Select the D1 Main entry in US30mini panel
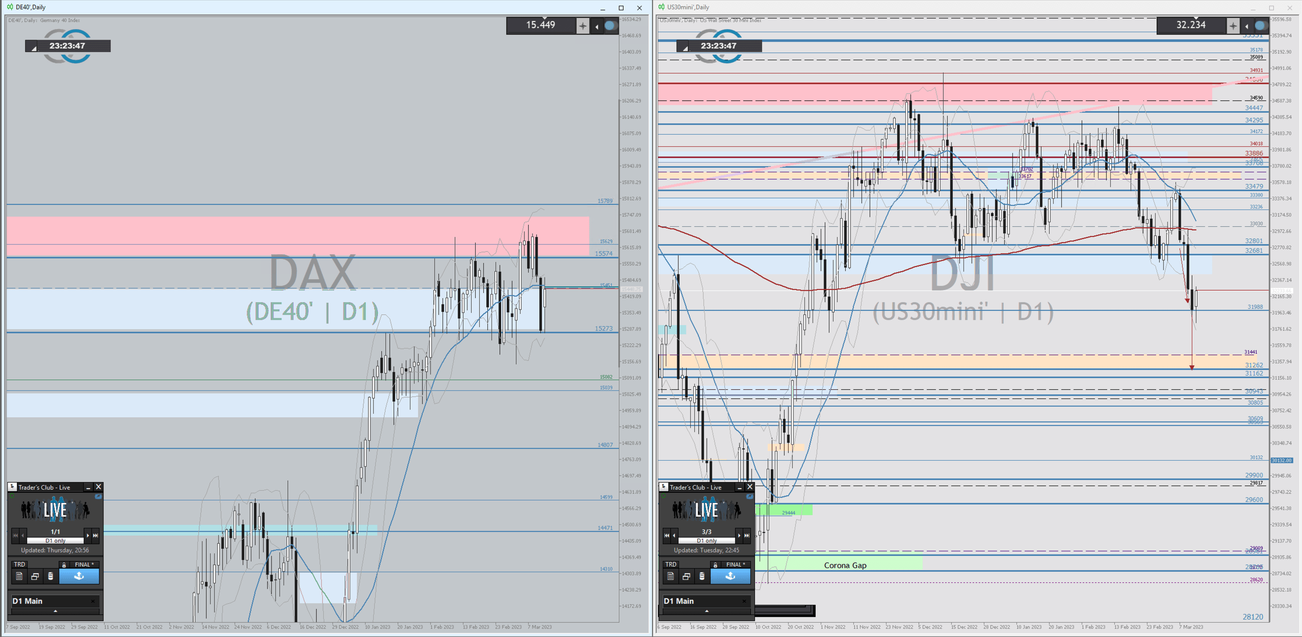 [706, 601]
